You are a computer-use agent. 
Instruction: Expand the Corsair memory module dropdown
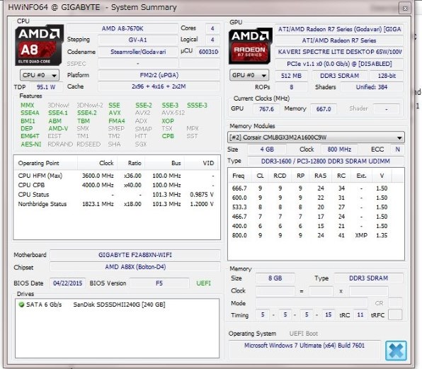tap(316, 137)
